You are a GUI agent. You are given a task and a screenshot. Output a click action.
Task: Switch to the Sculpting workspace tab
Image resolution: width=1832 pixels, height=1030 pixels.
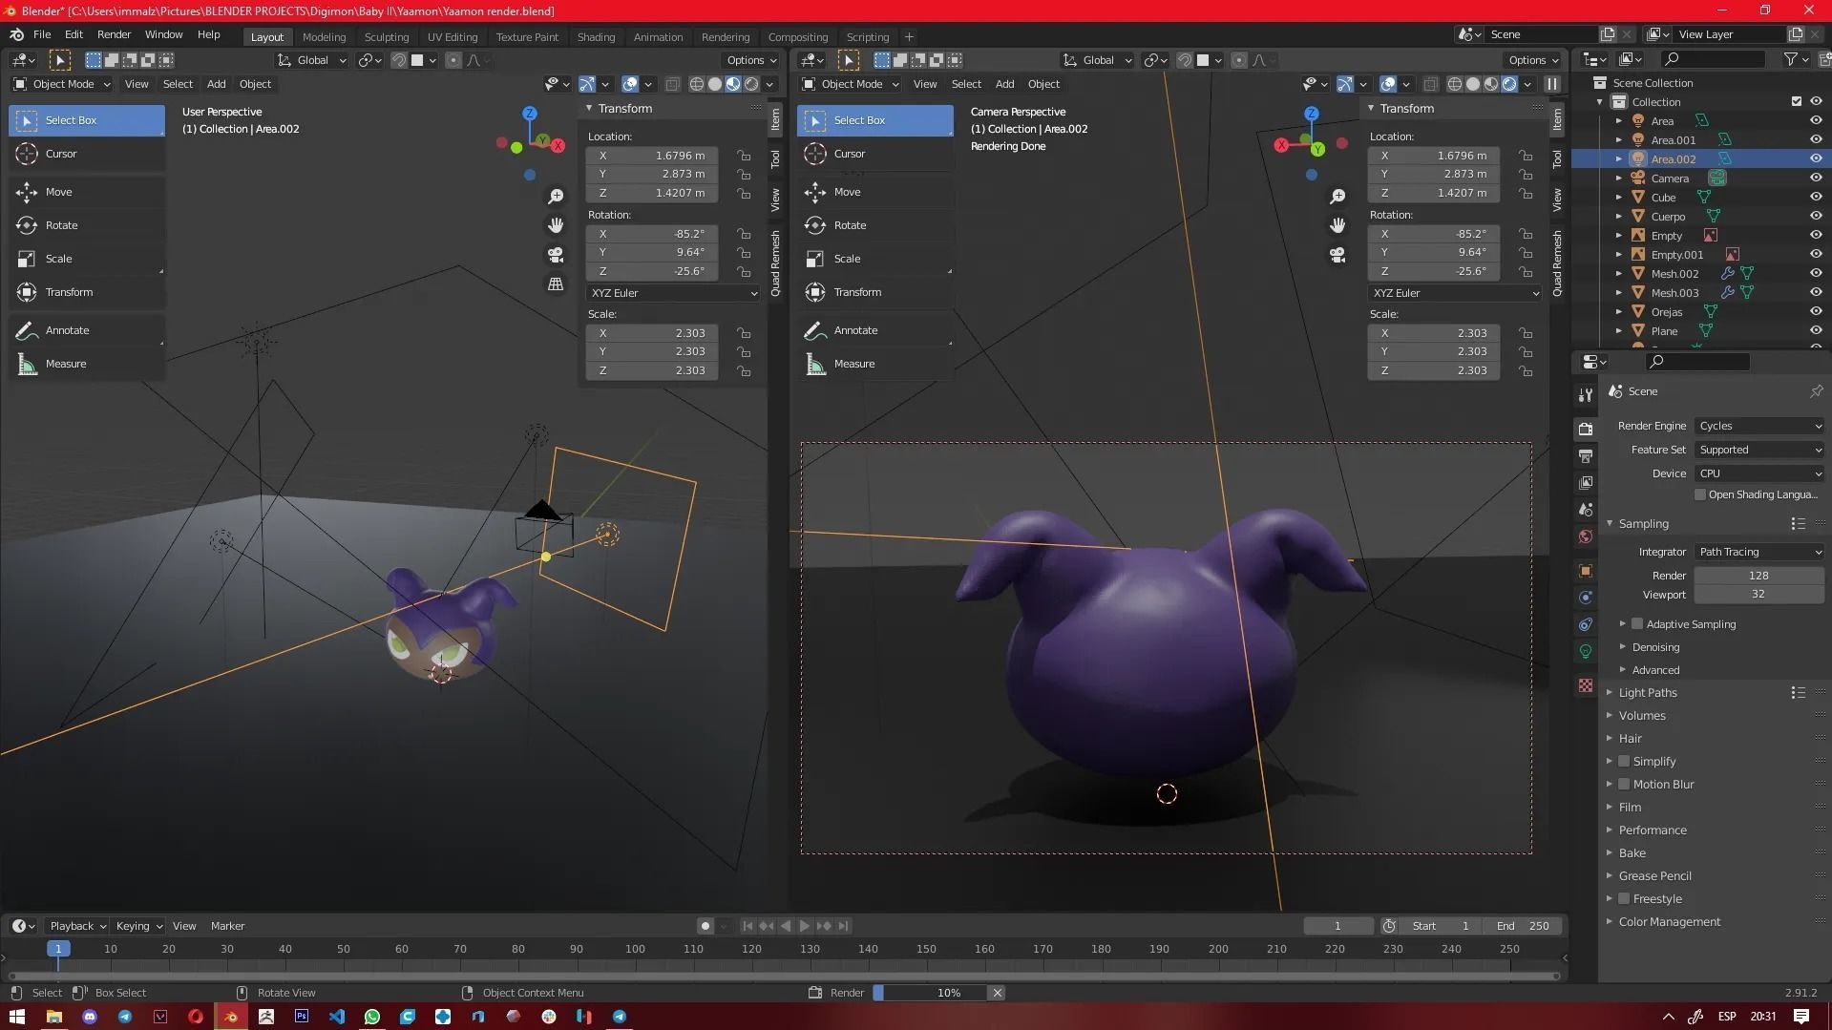(387, 37)
